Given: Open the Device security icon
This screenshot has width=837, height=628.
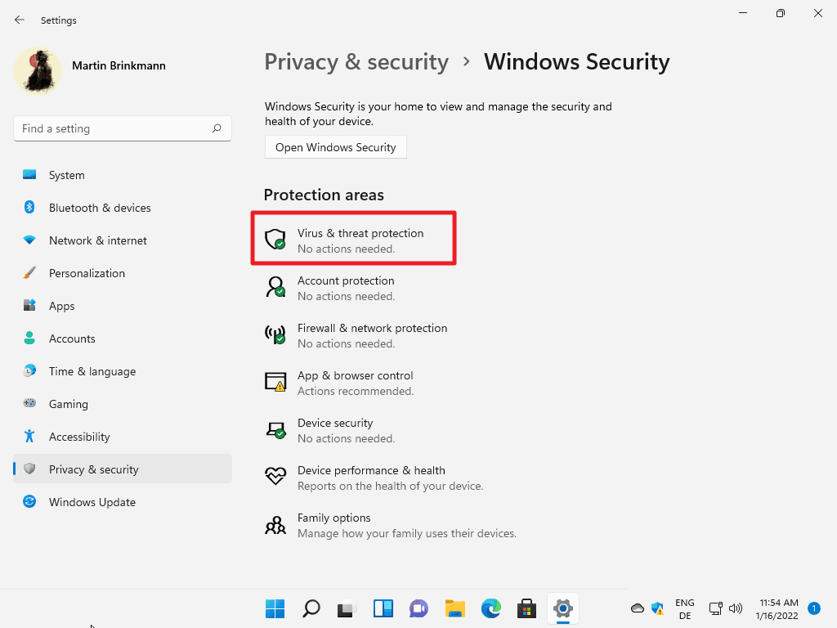Looking at the screenshot, I should tap(275, 428).
